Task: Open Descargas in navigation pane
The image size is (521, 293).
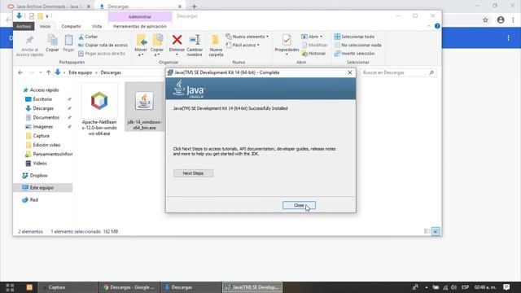Action: coord(43,108)
